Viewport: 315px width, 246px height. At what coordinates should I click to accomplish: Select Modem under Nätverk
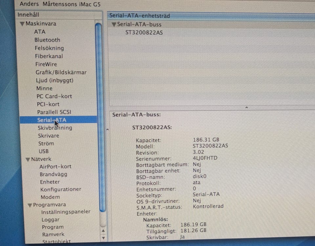50,197
